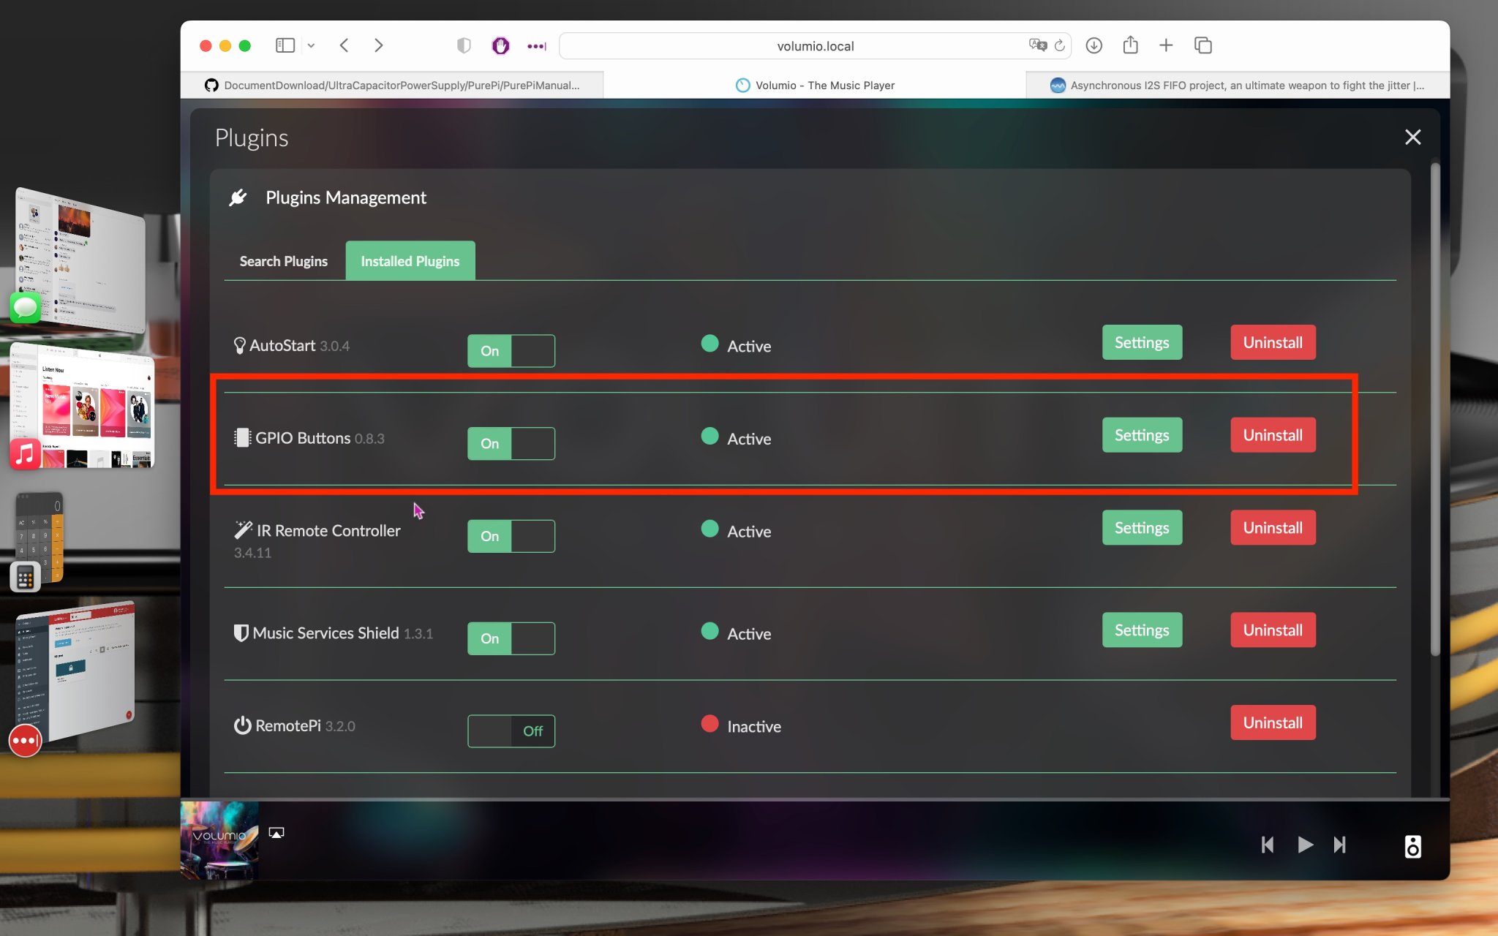This screenshot has height=936, width=1498.
Task: Turn on the RemotePi plugin
Action: (x=511, y=731)
